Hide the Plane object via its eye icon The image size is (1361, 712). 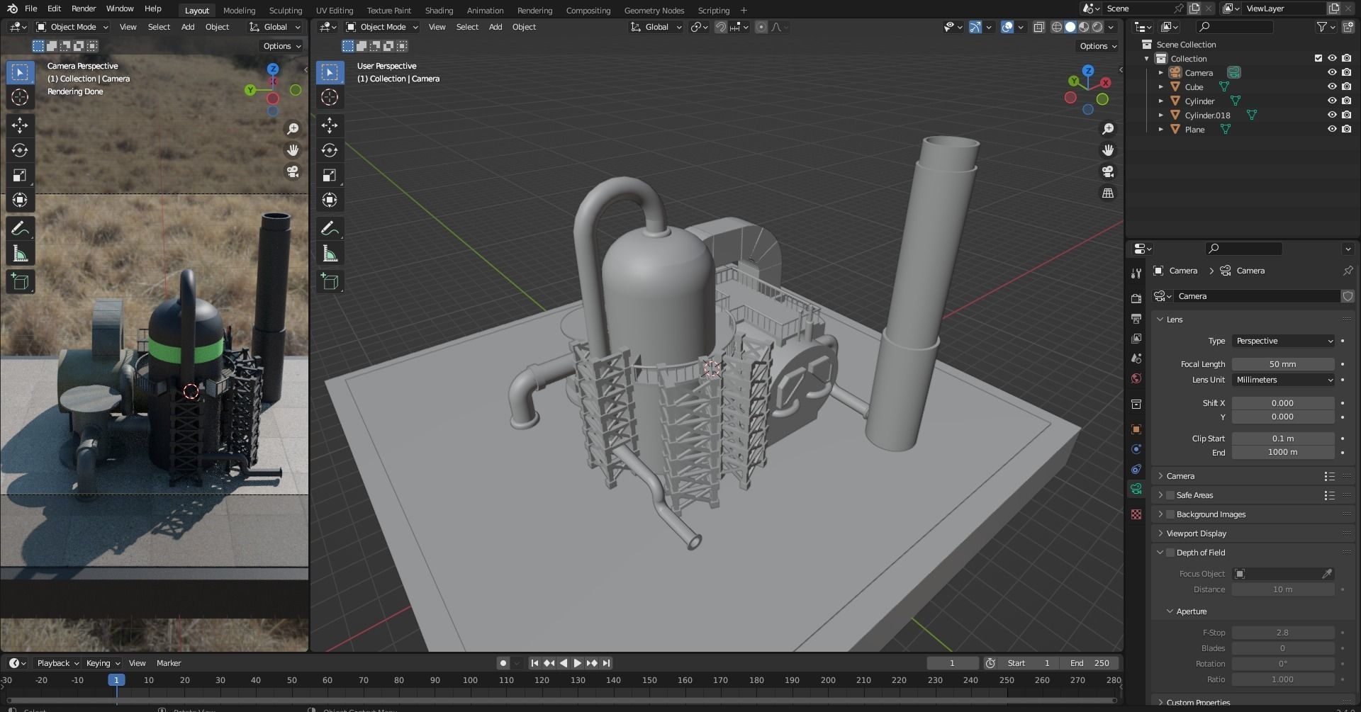pyautogui.click(x=1332, y=129)
